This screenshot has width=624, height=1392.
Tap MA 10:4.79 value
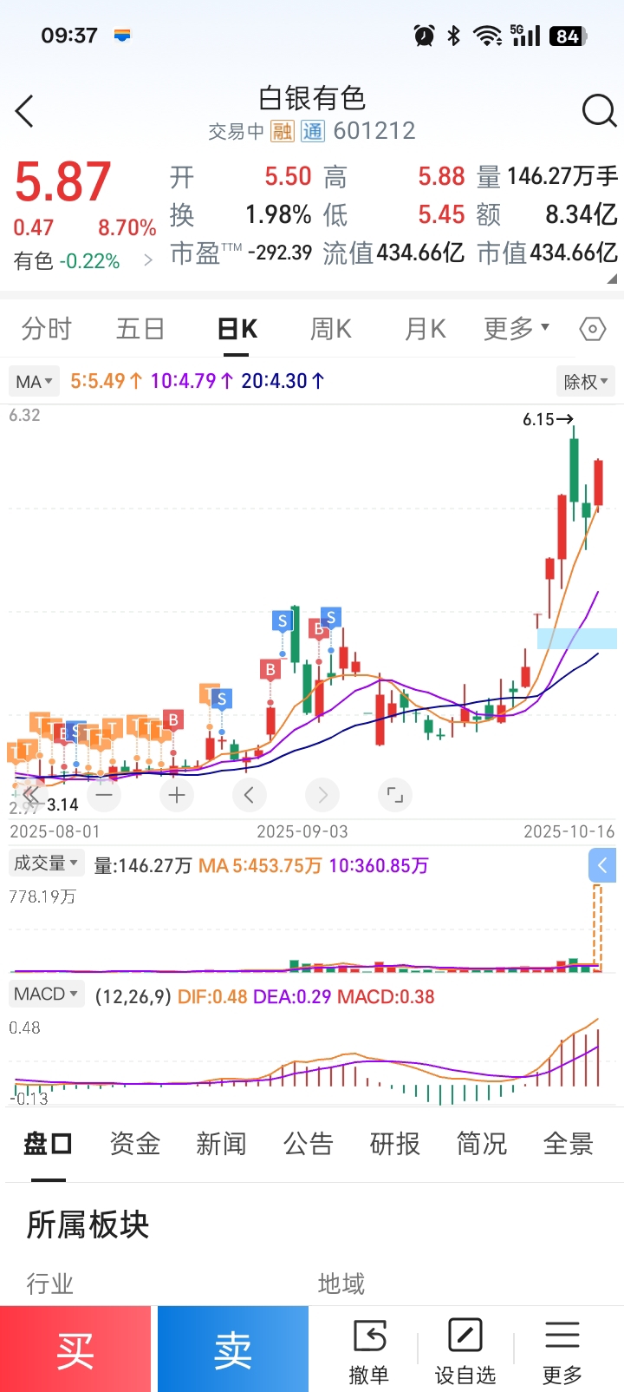point(192,381)
